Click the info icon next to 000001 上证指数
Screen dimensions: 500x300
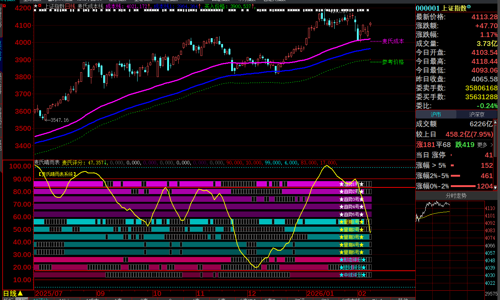pyautogui.click(x=469, y=7)
